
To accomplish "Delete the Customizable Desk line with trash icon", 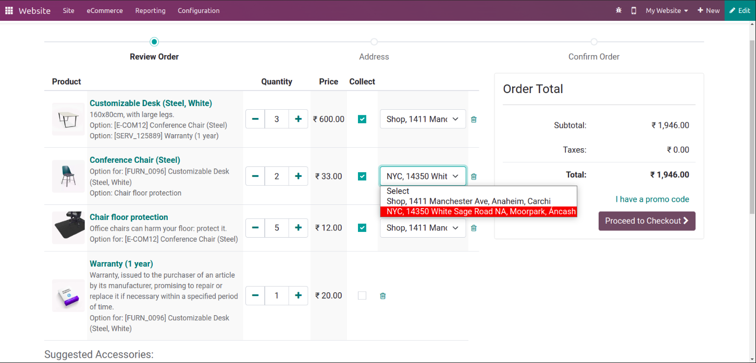I will 474,120.
